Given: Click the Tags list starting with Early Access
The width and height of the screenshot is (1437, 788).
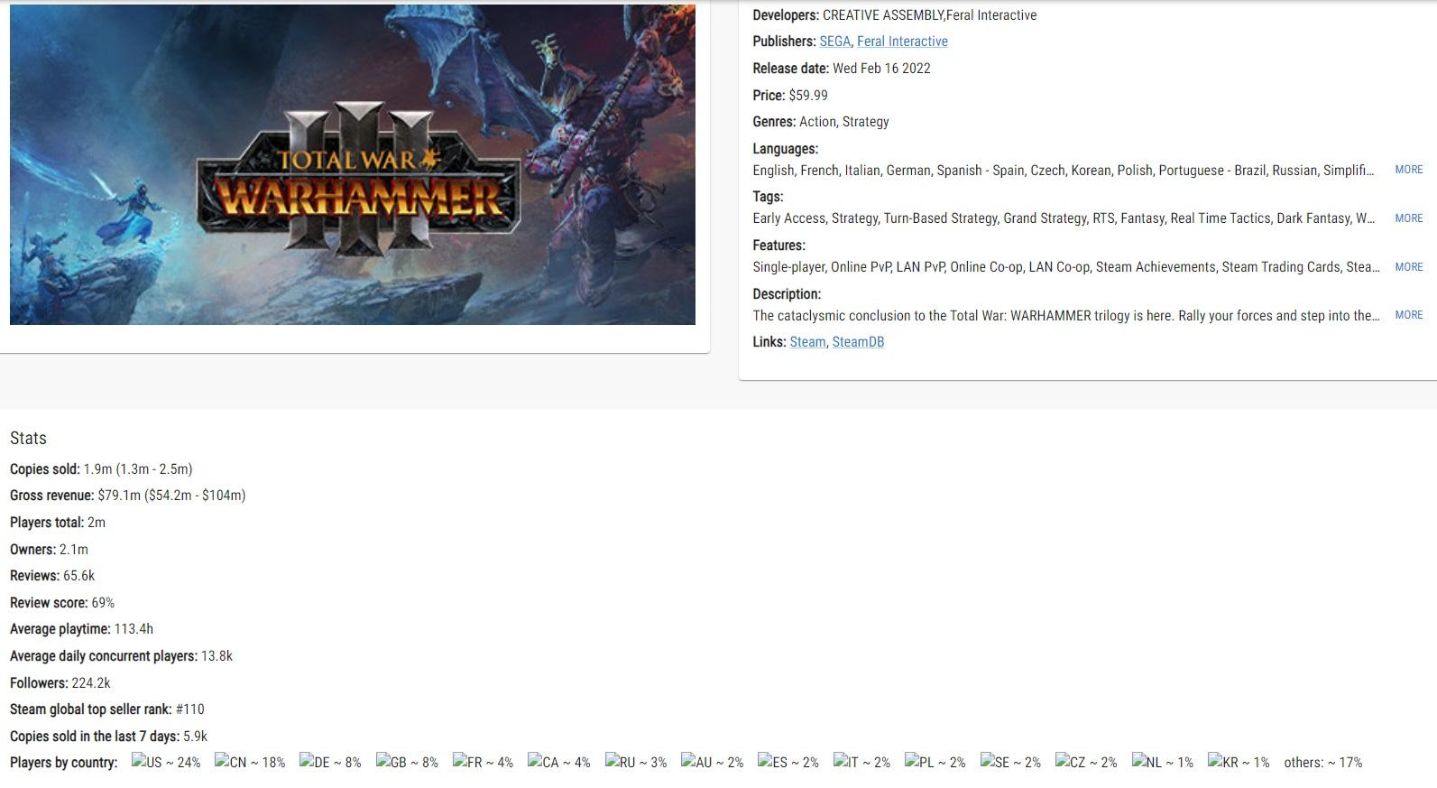Looking at the screenshot, I should (1064, 218).
